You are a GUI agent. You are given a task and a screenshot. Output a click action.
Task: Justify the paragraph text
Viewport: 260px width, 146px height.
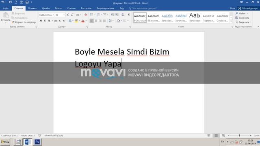(104, 21)
